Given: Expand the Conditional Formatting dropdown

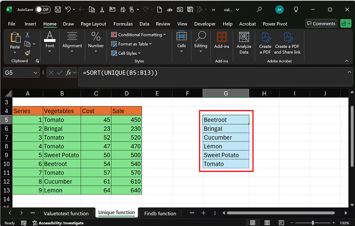Looking at the screenshot, I should coord(140,35).
